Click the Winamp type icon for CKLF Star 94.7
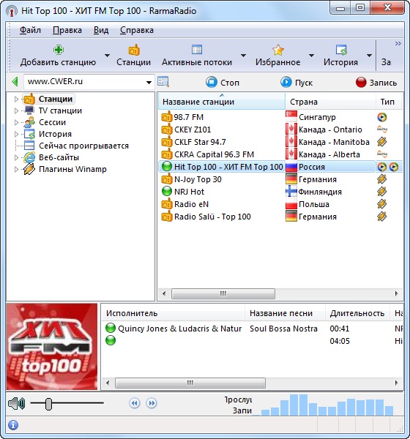This screenshot has height=439, width=410. [x=381, y=142]
